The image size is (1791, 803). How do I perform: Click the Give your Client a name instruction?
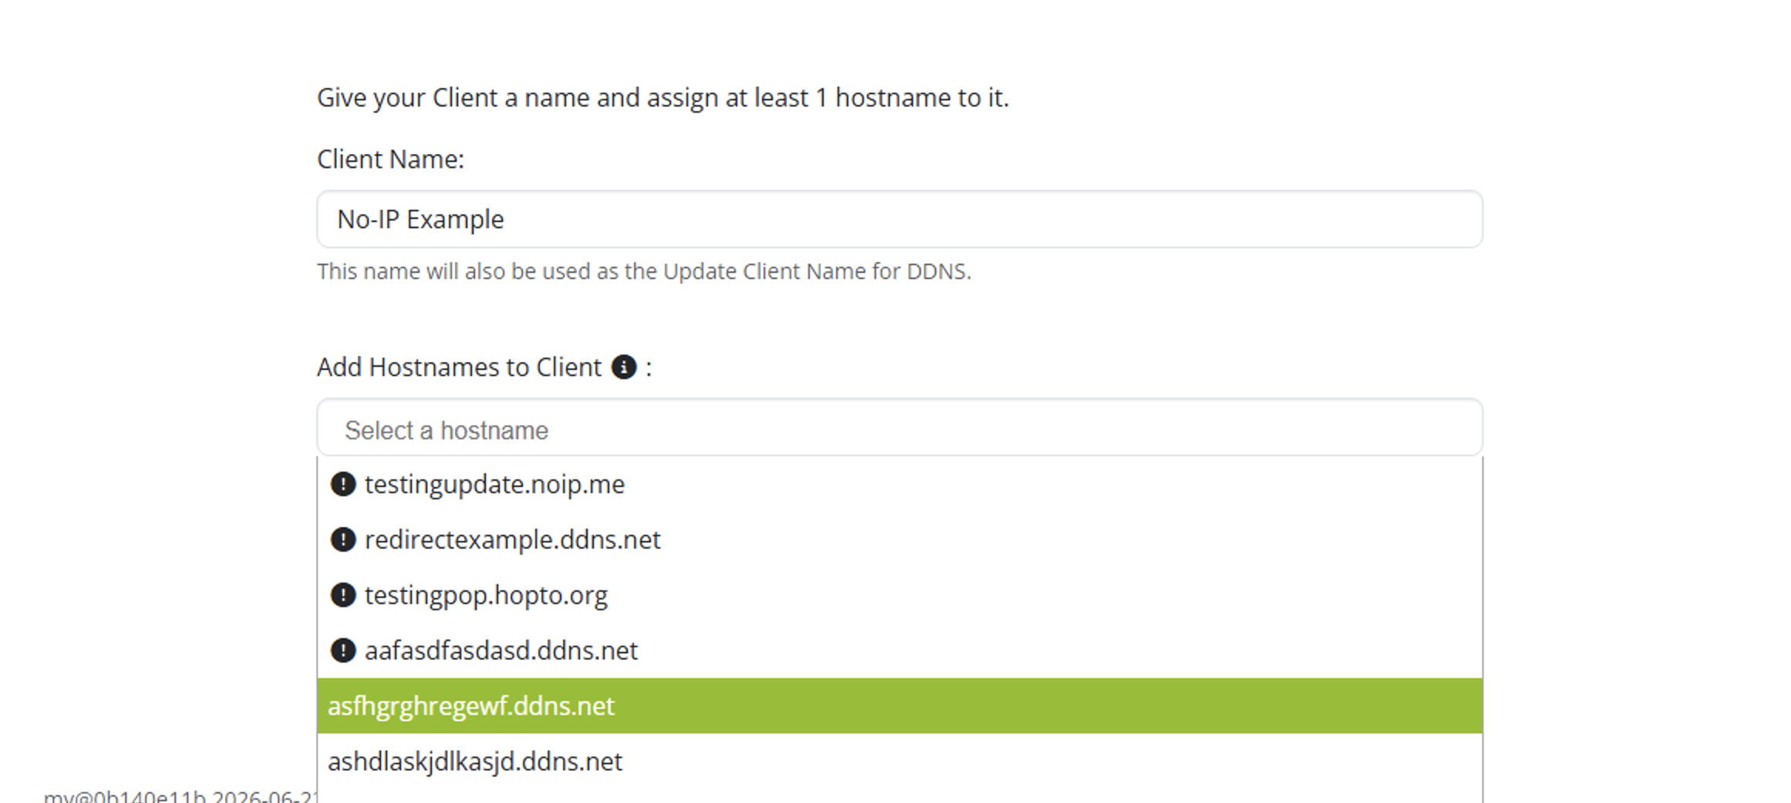pos(663,98)
